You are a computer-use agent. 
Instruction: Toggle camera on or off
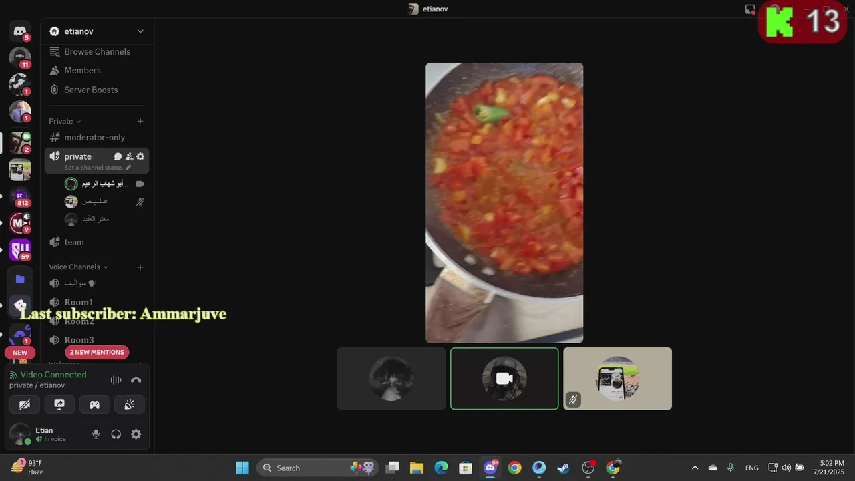[x=25, y=404]
